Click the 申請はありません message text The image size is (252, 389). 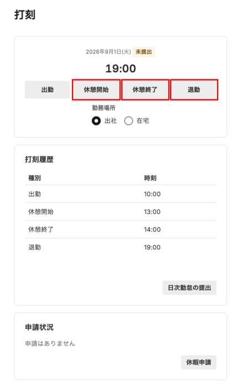[x=50, y=343]
